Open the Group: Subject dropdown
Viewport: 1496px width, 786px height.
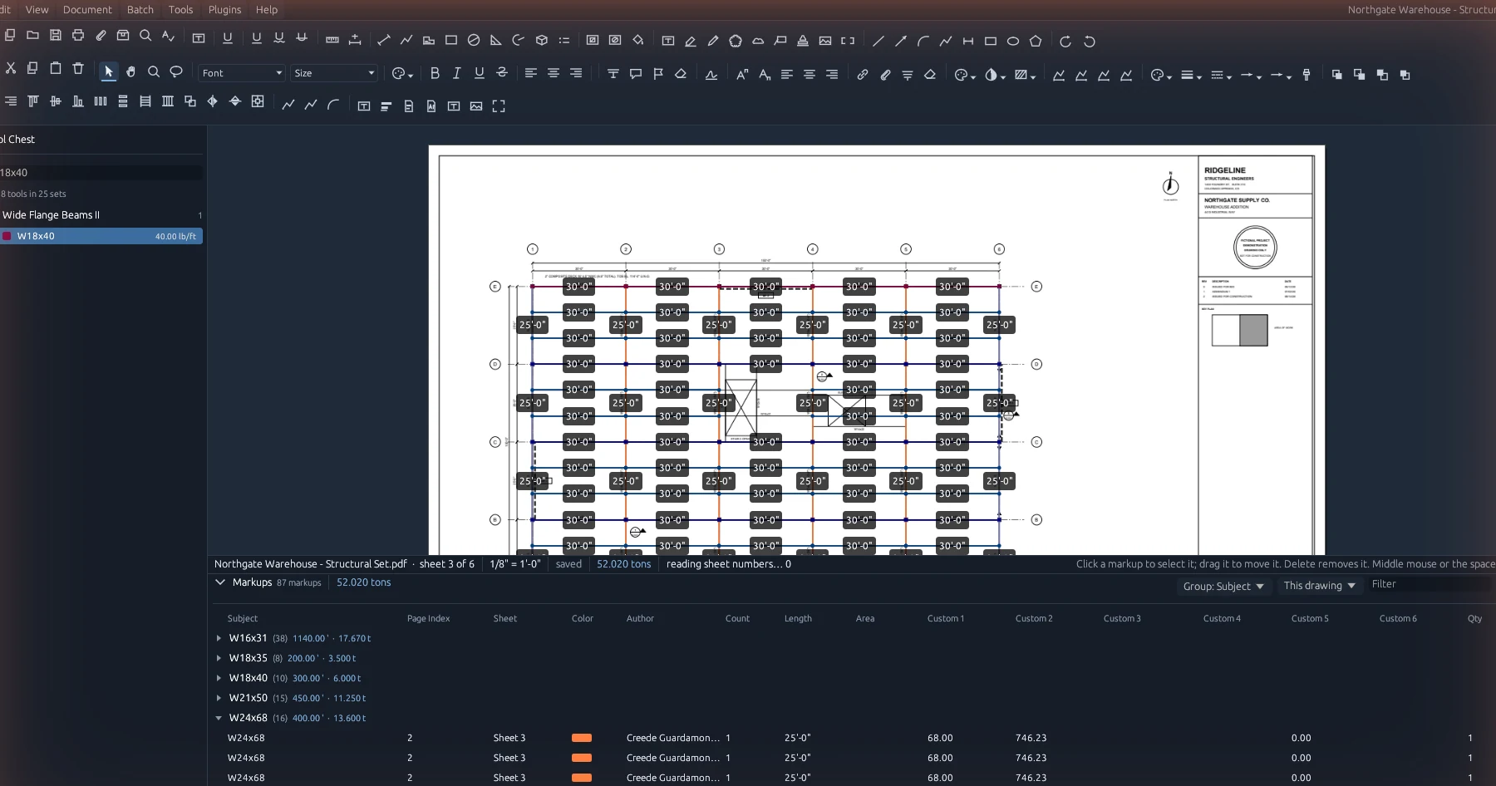pos(1223,586)
